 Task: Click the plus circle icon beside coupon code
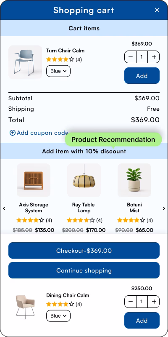(13, 133)
